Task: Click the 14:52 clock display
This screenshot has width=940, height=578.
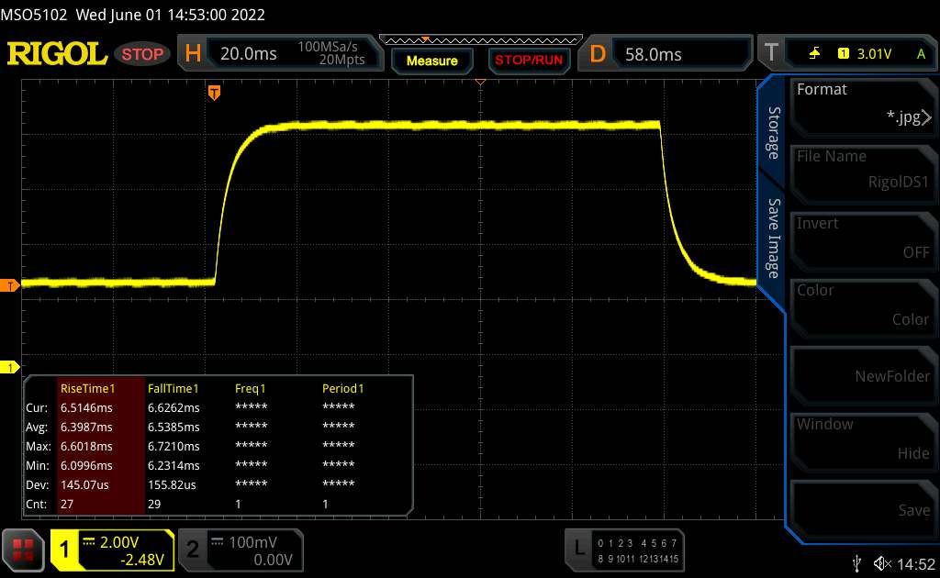Action: coord(915,563)
